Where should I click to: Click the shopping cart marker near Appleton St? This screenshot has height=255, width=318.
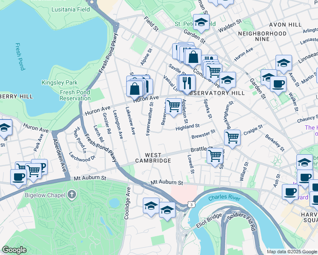pos(173,106)
